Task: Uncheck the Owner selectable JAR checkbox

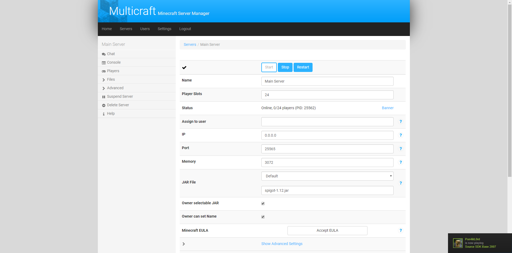Action: point(263,203)
